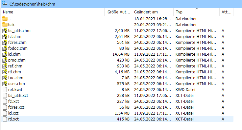Click the XCT-Datei type of fclres.xct
242x130 pixels.
point(184,107)
